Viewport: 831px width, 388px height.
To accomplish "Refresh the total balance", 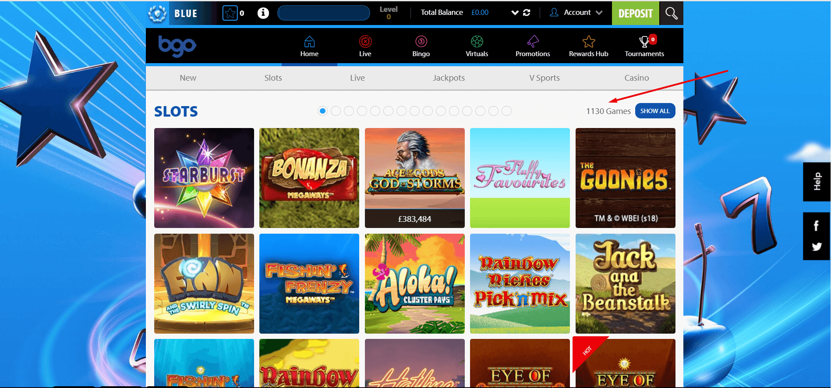I will (x=527, y=13).
